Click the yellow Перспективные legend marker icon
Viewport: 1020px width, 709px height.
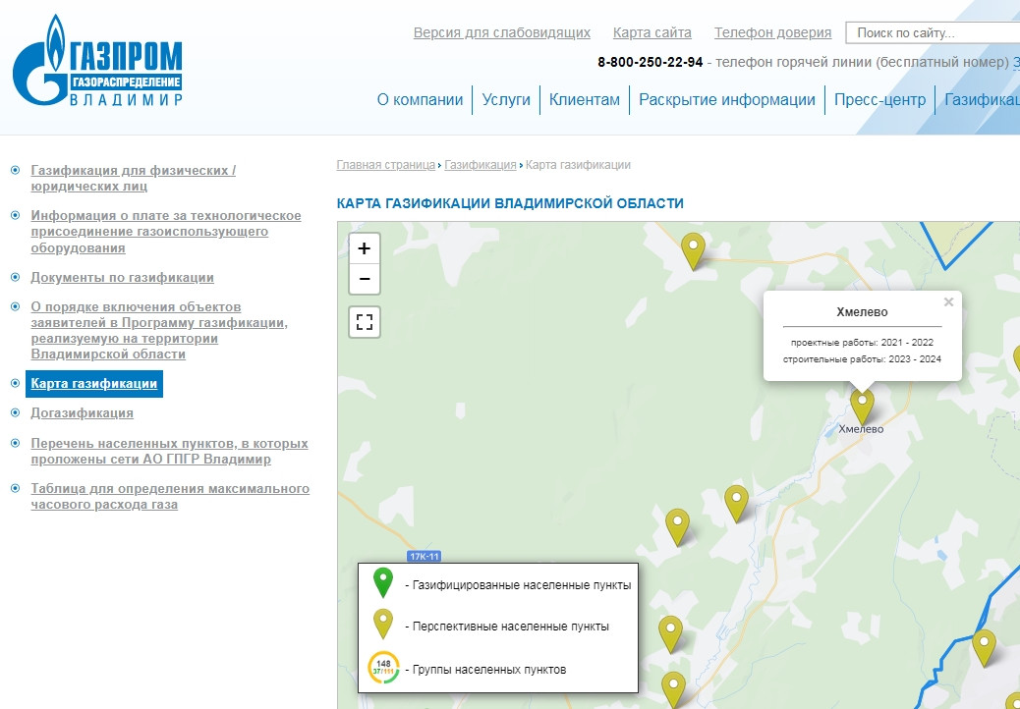(x=383, y=624)
